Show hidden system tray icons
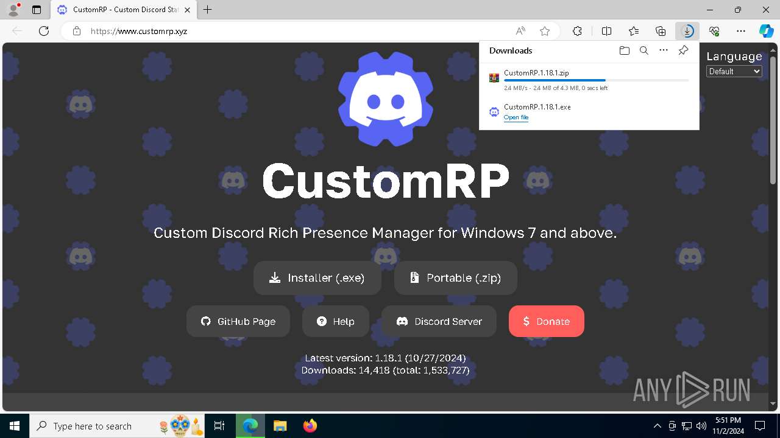 [x=657, y=426]
